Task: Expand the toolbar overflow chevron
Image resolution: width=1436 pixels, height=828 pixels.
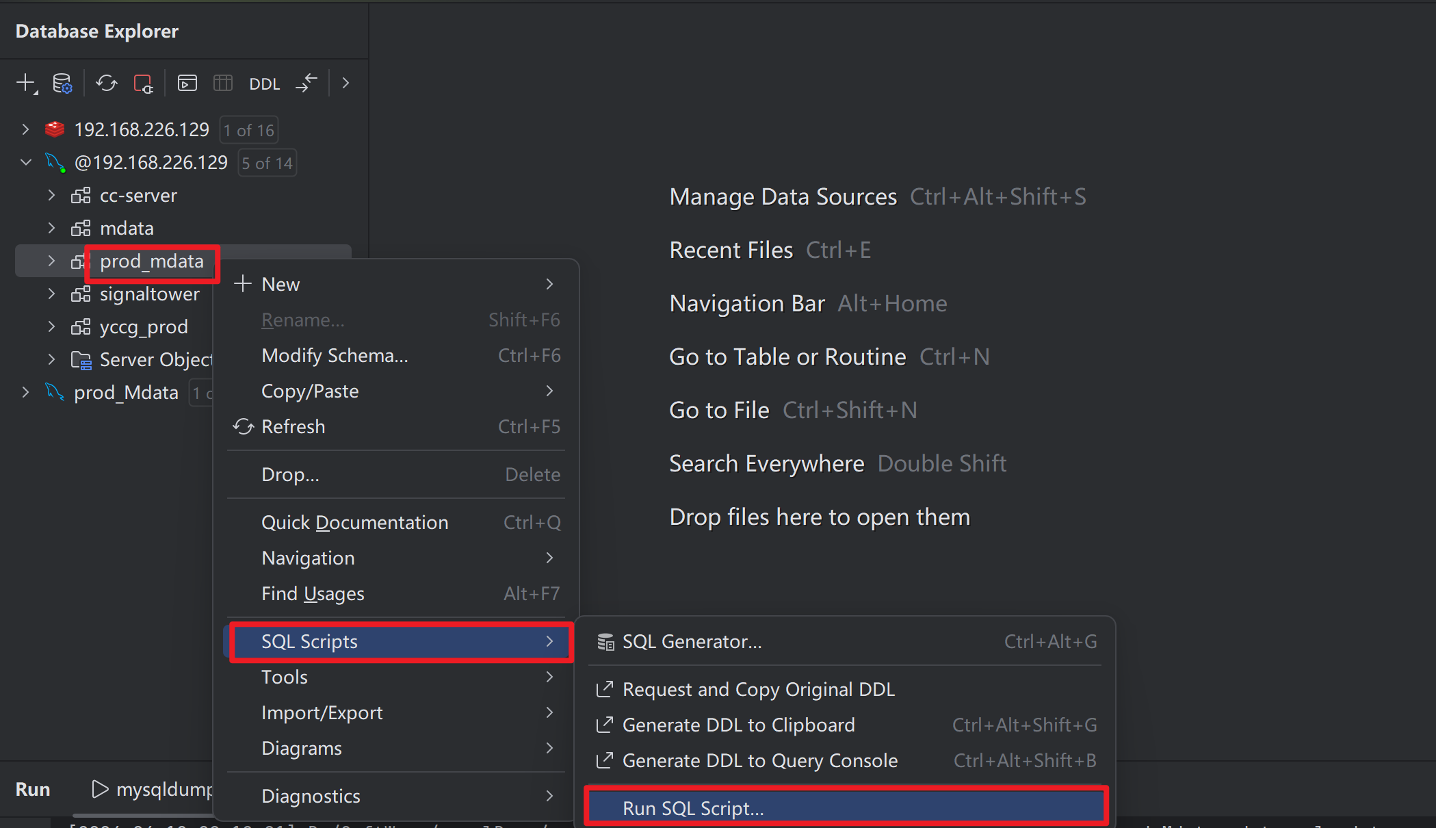Action: 345,83
